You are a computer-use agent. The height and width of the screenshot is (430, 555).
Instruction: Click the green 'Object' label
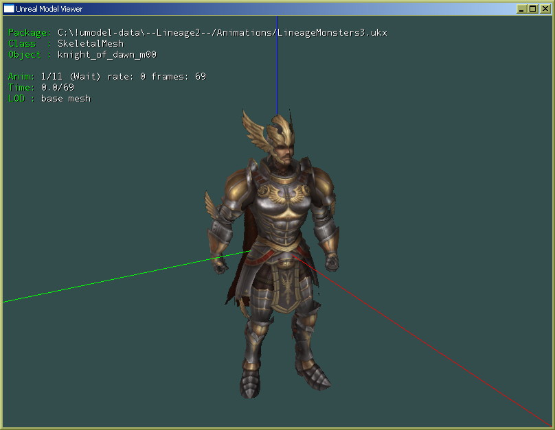click(x=25, y=54)
